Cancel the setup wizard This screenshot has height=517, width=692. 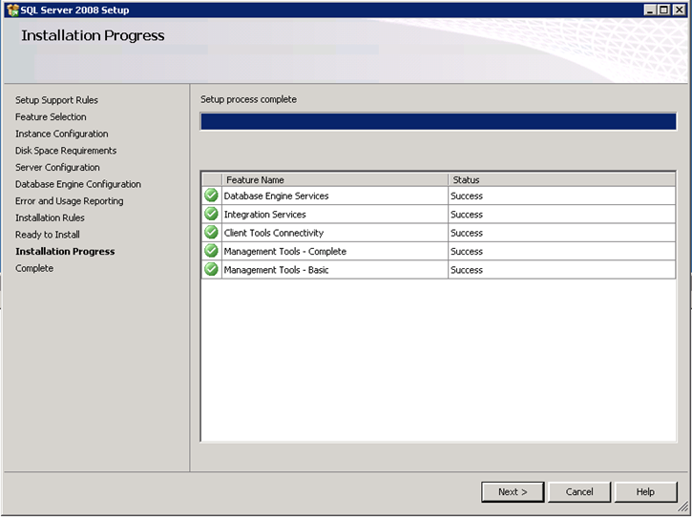tap(579, 492)
